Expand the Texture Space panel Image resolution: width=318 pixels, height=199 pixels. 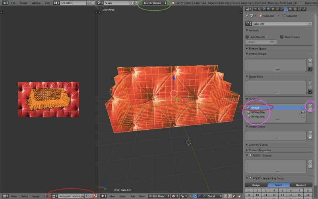247,49
